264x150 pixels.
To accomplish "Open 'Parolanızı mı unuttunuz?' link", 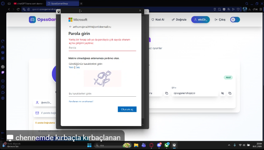I will click(81, 101).
